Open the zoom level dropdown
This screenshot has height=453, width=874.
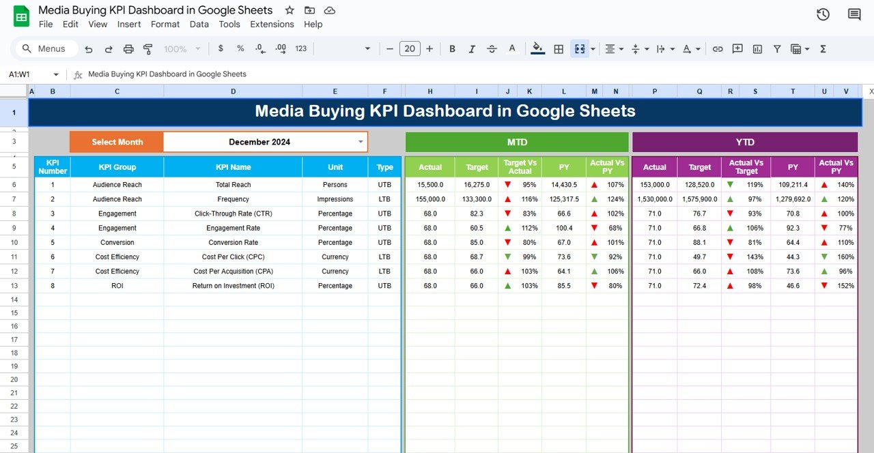tap(182, 48)
